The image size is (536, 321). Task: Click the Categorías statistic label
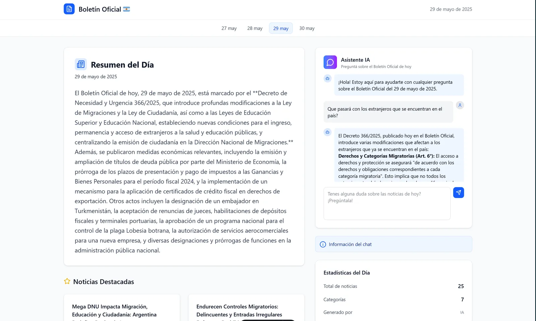pyautogui.click(x=335, y=300)
